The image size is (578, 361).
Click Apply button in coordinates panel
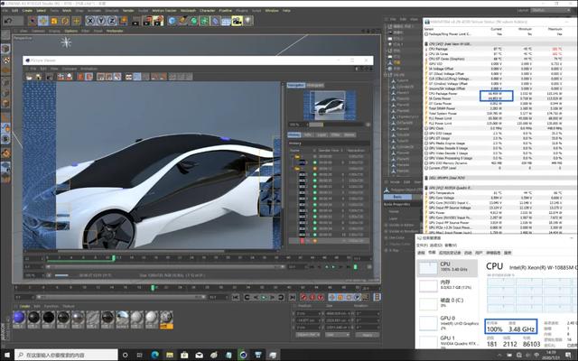coord(368,335)
